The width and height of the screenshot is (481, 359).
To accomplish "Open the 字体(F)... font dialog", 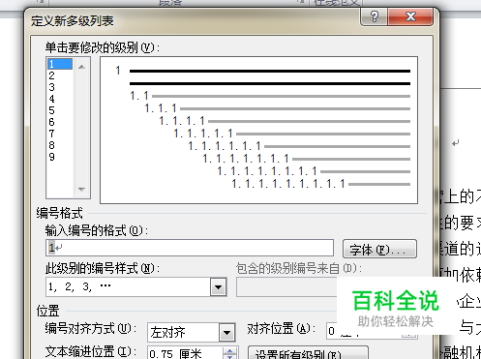I will tap(379, 249).
